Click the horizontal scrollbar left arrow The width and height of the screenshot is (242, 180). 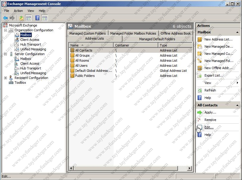[x=71, y=168]
